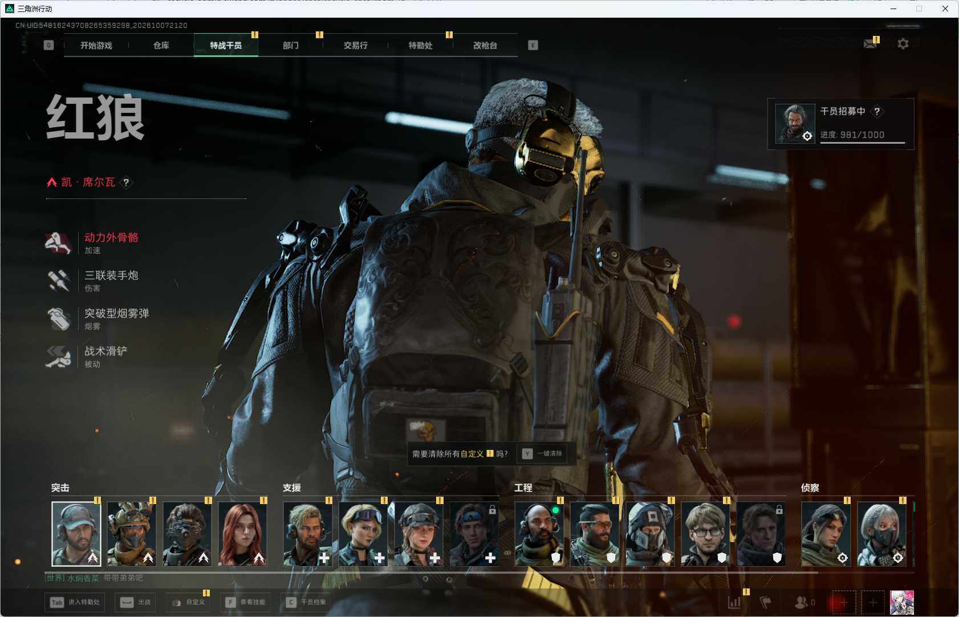This screenshot has width=959, height=617.
Task: Switch to the 仓库 tab
Action: pos(161,46)
